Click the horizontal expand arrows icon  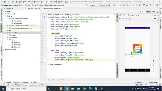126,19
